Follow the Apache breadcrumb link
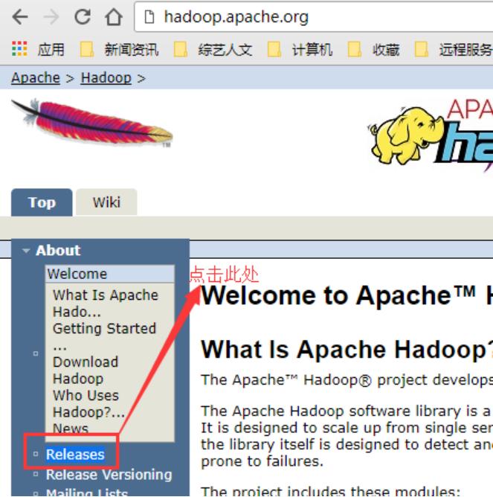This screenshot has width=493, height=497. (36, 77)
